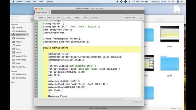Click the Paste button

tap(77, 17)
